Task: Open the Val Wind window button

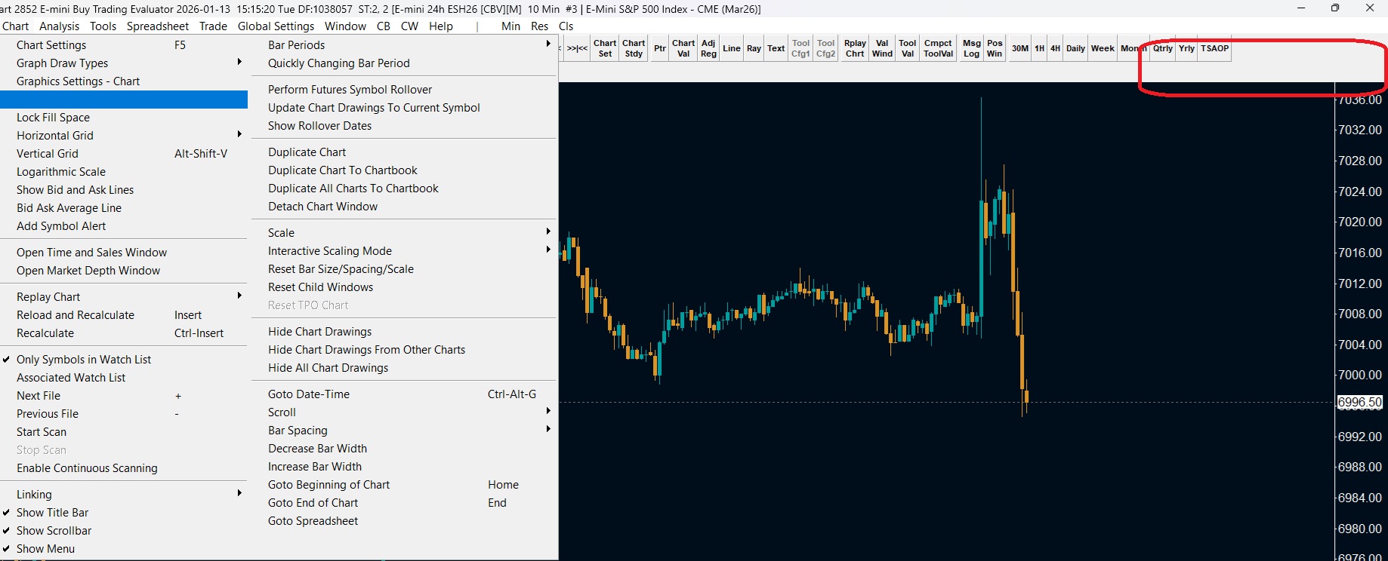Action: tap(882, 48)
